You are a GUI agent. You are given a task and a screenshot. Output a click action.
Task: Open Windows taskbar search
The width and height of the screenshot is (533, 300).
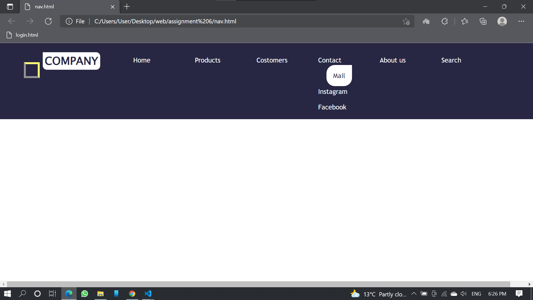[22, 294]
